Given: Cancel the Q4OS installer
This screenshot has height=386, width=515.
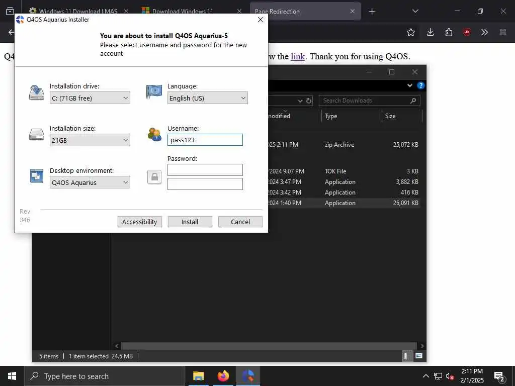Looking at the screenshot, I should pos(240,222).
